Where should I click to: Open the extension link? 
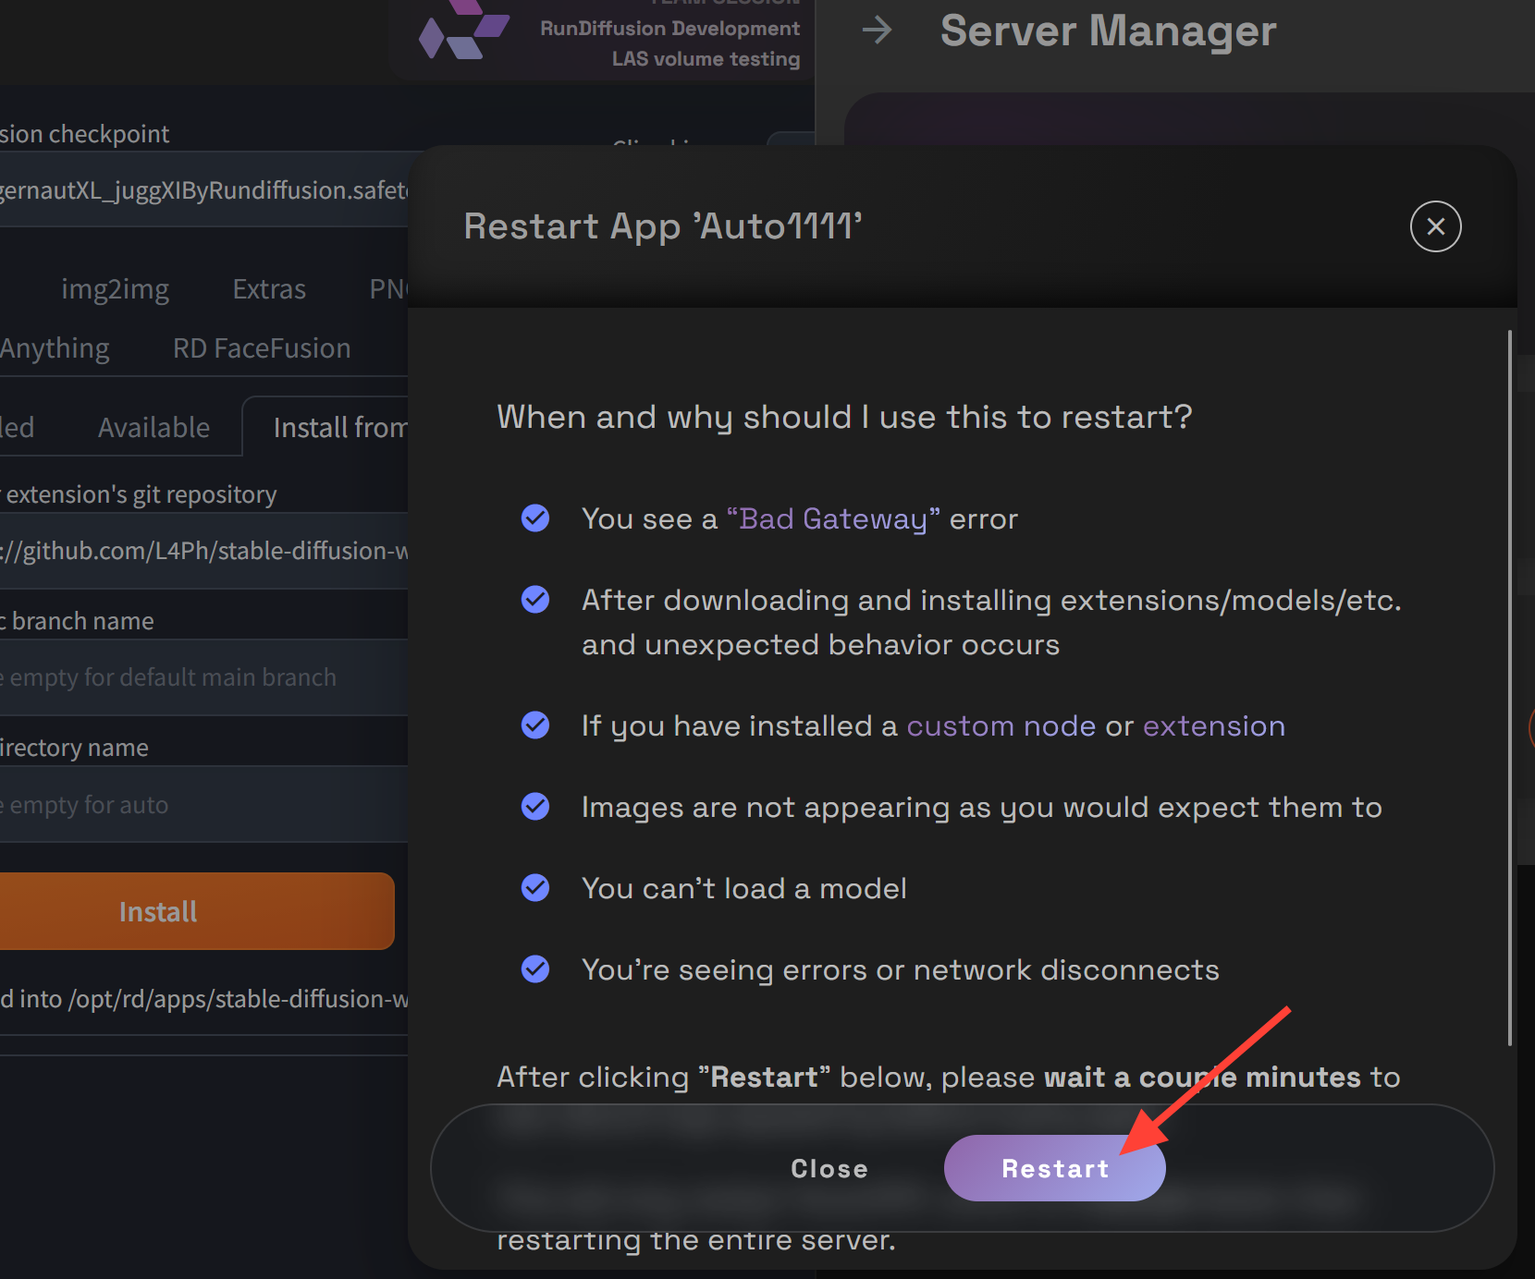[1214, 725]
